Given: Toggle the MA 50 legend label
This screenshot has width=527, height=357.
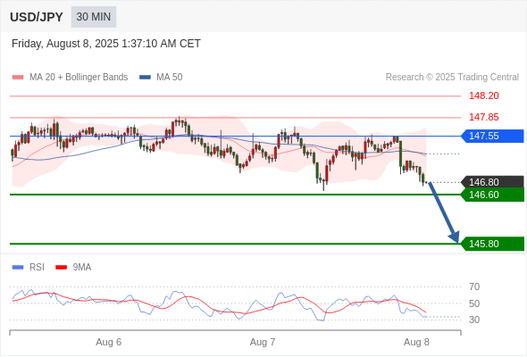Looking at the screenshot, I should pyautogui.click(x=170, y=78).
